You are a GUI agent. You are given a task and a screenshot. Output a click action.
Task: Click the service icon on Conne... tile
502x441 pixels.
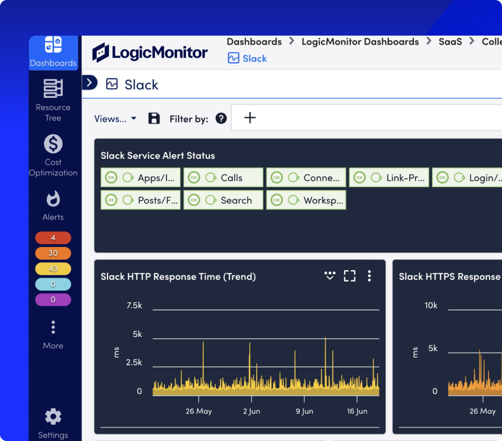(293, 178)
